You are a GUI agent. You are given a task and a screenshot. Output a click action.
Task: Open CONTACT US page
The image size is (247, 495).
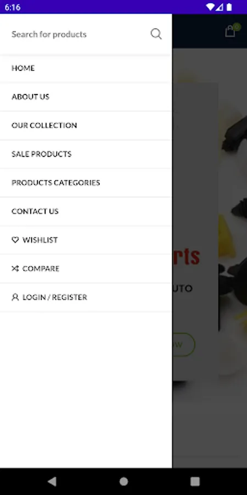(86, 211)
